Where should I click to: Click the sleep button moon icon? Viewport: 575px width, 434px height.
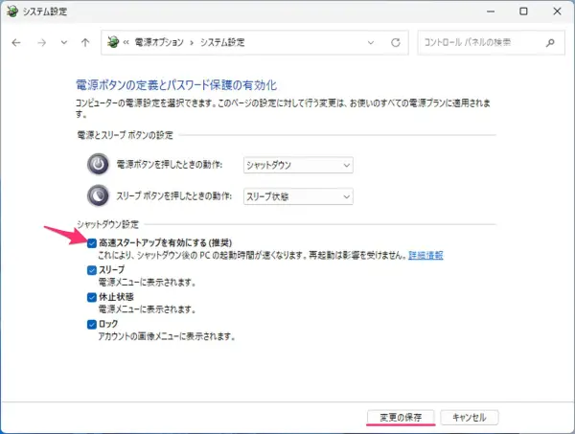[x=99, y=195]
